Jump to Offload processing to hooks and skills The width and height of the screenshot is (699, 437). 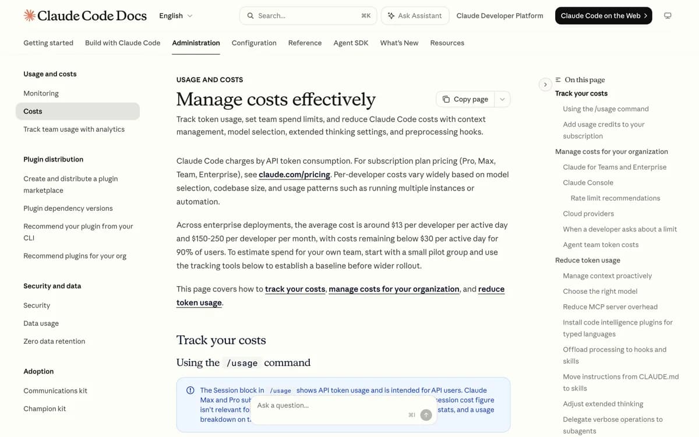click(615, 355)
